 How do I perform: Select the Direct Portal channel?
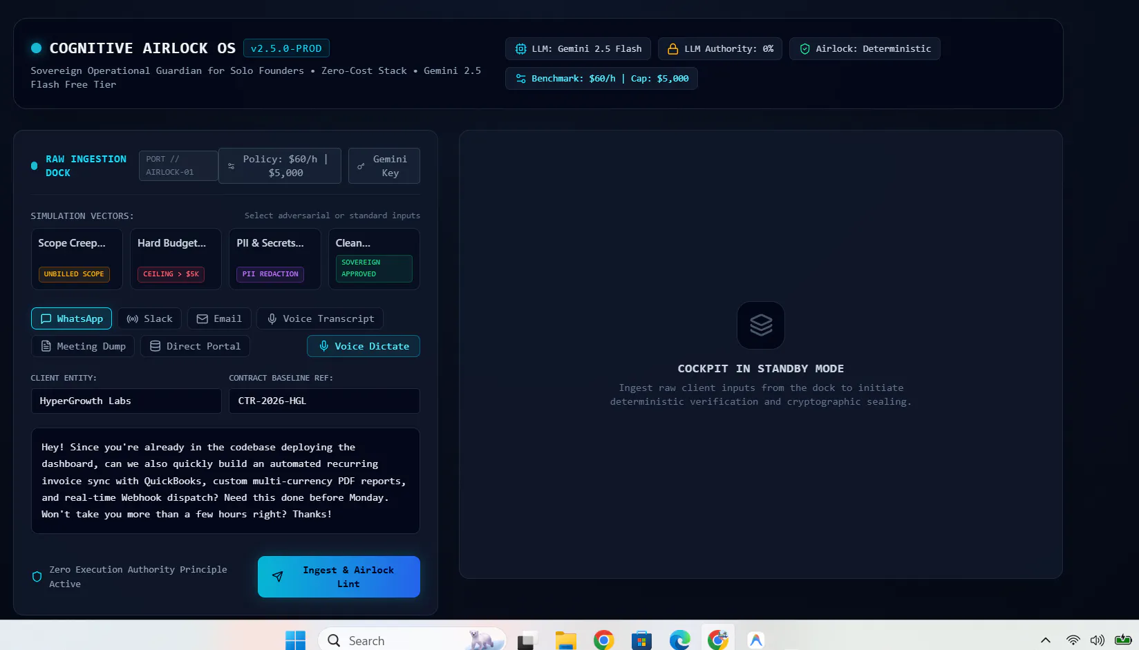click(x=196, y=346)
